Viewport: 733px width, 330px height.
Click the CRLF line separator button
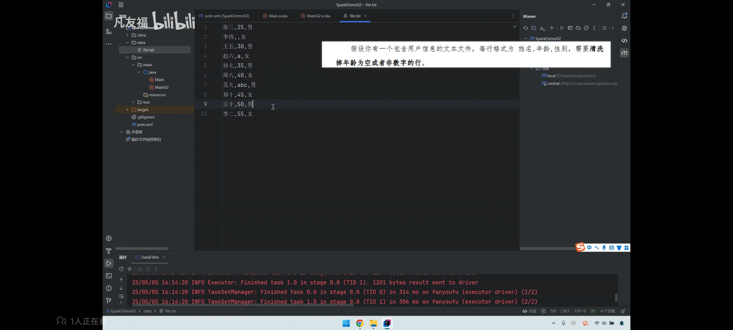(x=565, y=311)
